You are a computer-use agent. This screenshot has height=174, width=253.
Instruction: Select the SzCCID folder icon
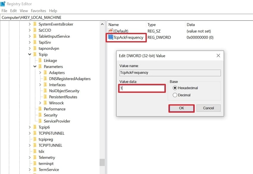coord(35,30)
